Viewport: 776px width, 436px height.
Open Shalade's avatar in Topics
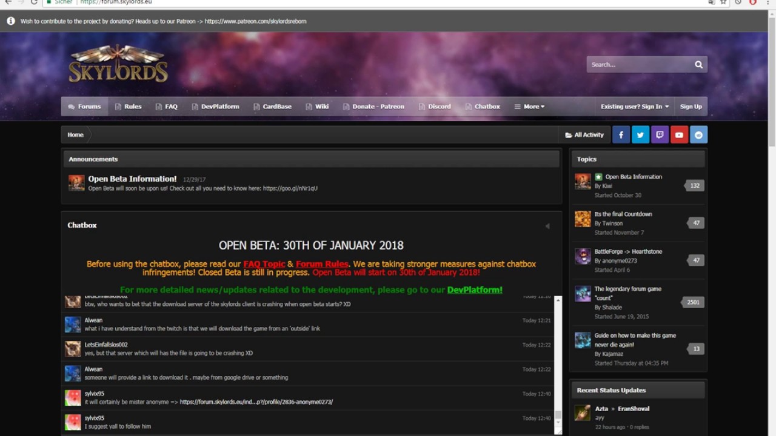(583, 294)
